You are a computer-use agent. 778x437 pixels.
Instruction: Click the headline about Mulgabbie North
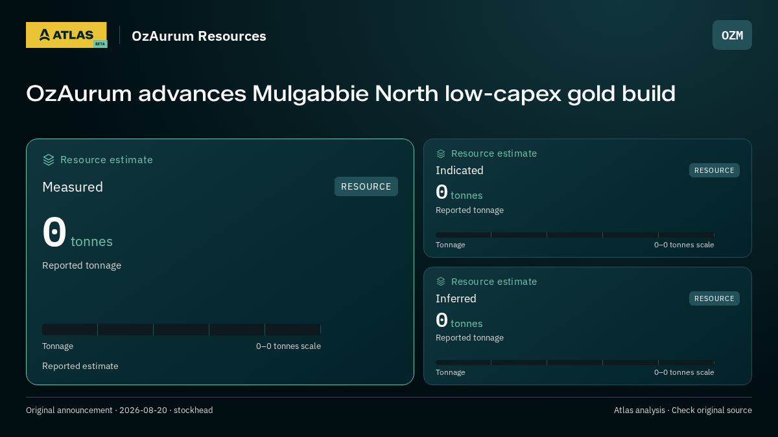coord(351,94)
